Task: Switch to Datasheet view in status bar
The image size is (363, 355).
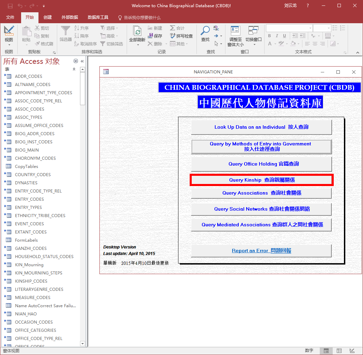Action: (x=339, y=351)
